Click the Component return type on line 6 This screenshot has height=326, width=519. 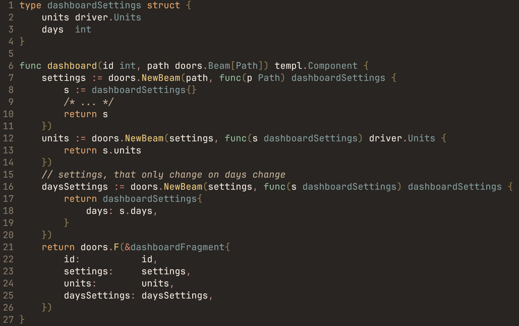[x=333, y=66]
